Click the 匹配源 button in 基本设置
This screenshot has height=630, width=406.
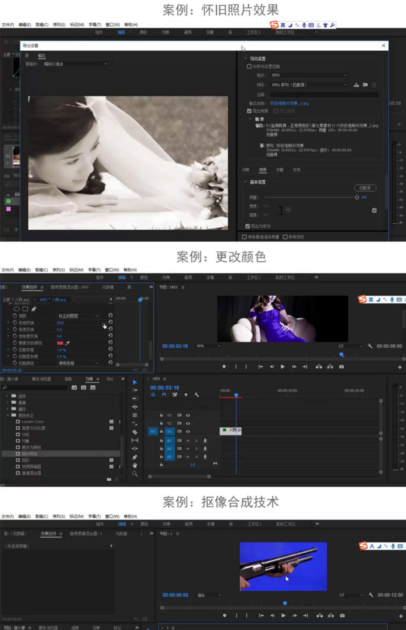coord(365,188)
